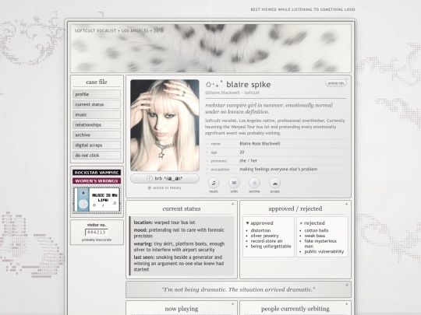This screenshot has height=315, width=421.
Task: Click the info icon on brb status
Action: coord(150,178)
